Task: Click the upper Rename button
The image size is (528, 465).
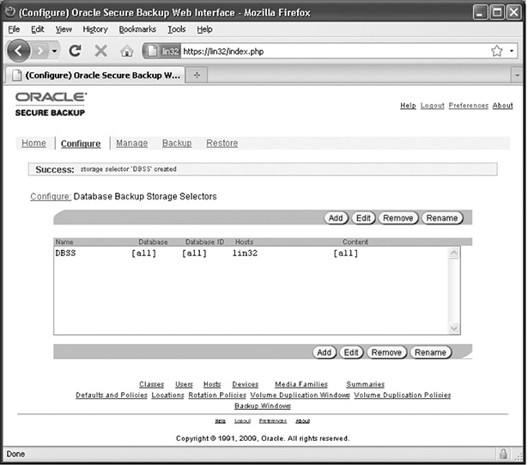Action: click(x=442, y=217)
